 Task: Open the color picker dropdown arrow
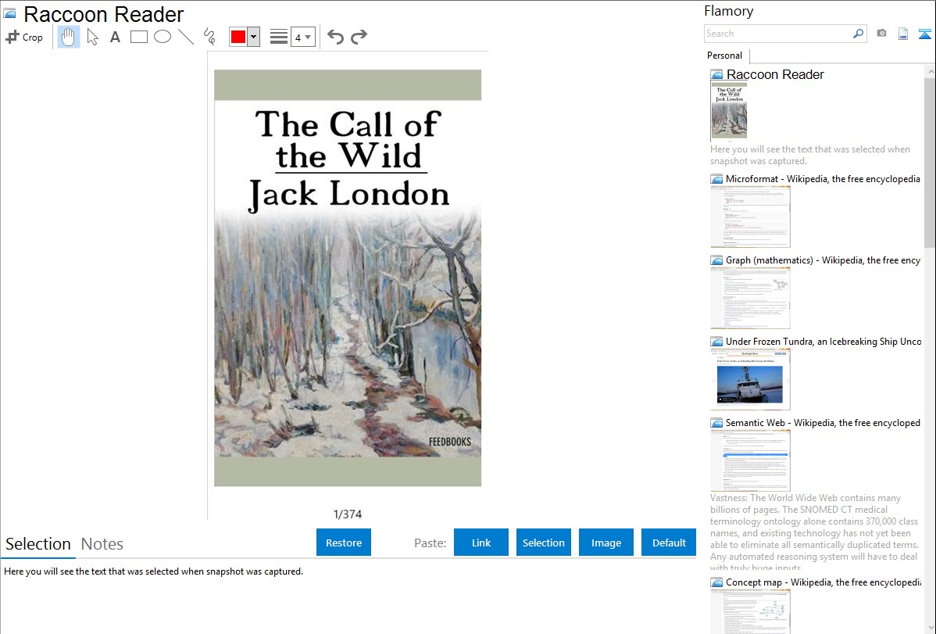pyautogui.click(x=254, y=37)
